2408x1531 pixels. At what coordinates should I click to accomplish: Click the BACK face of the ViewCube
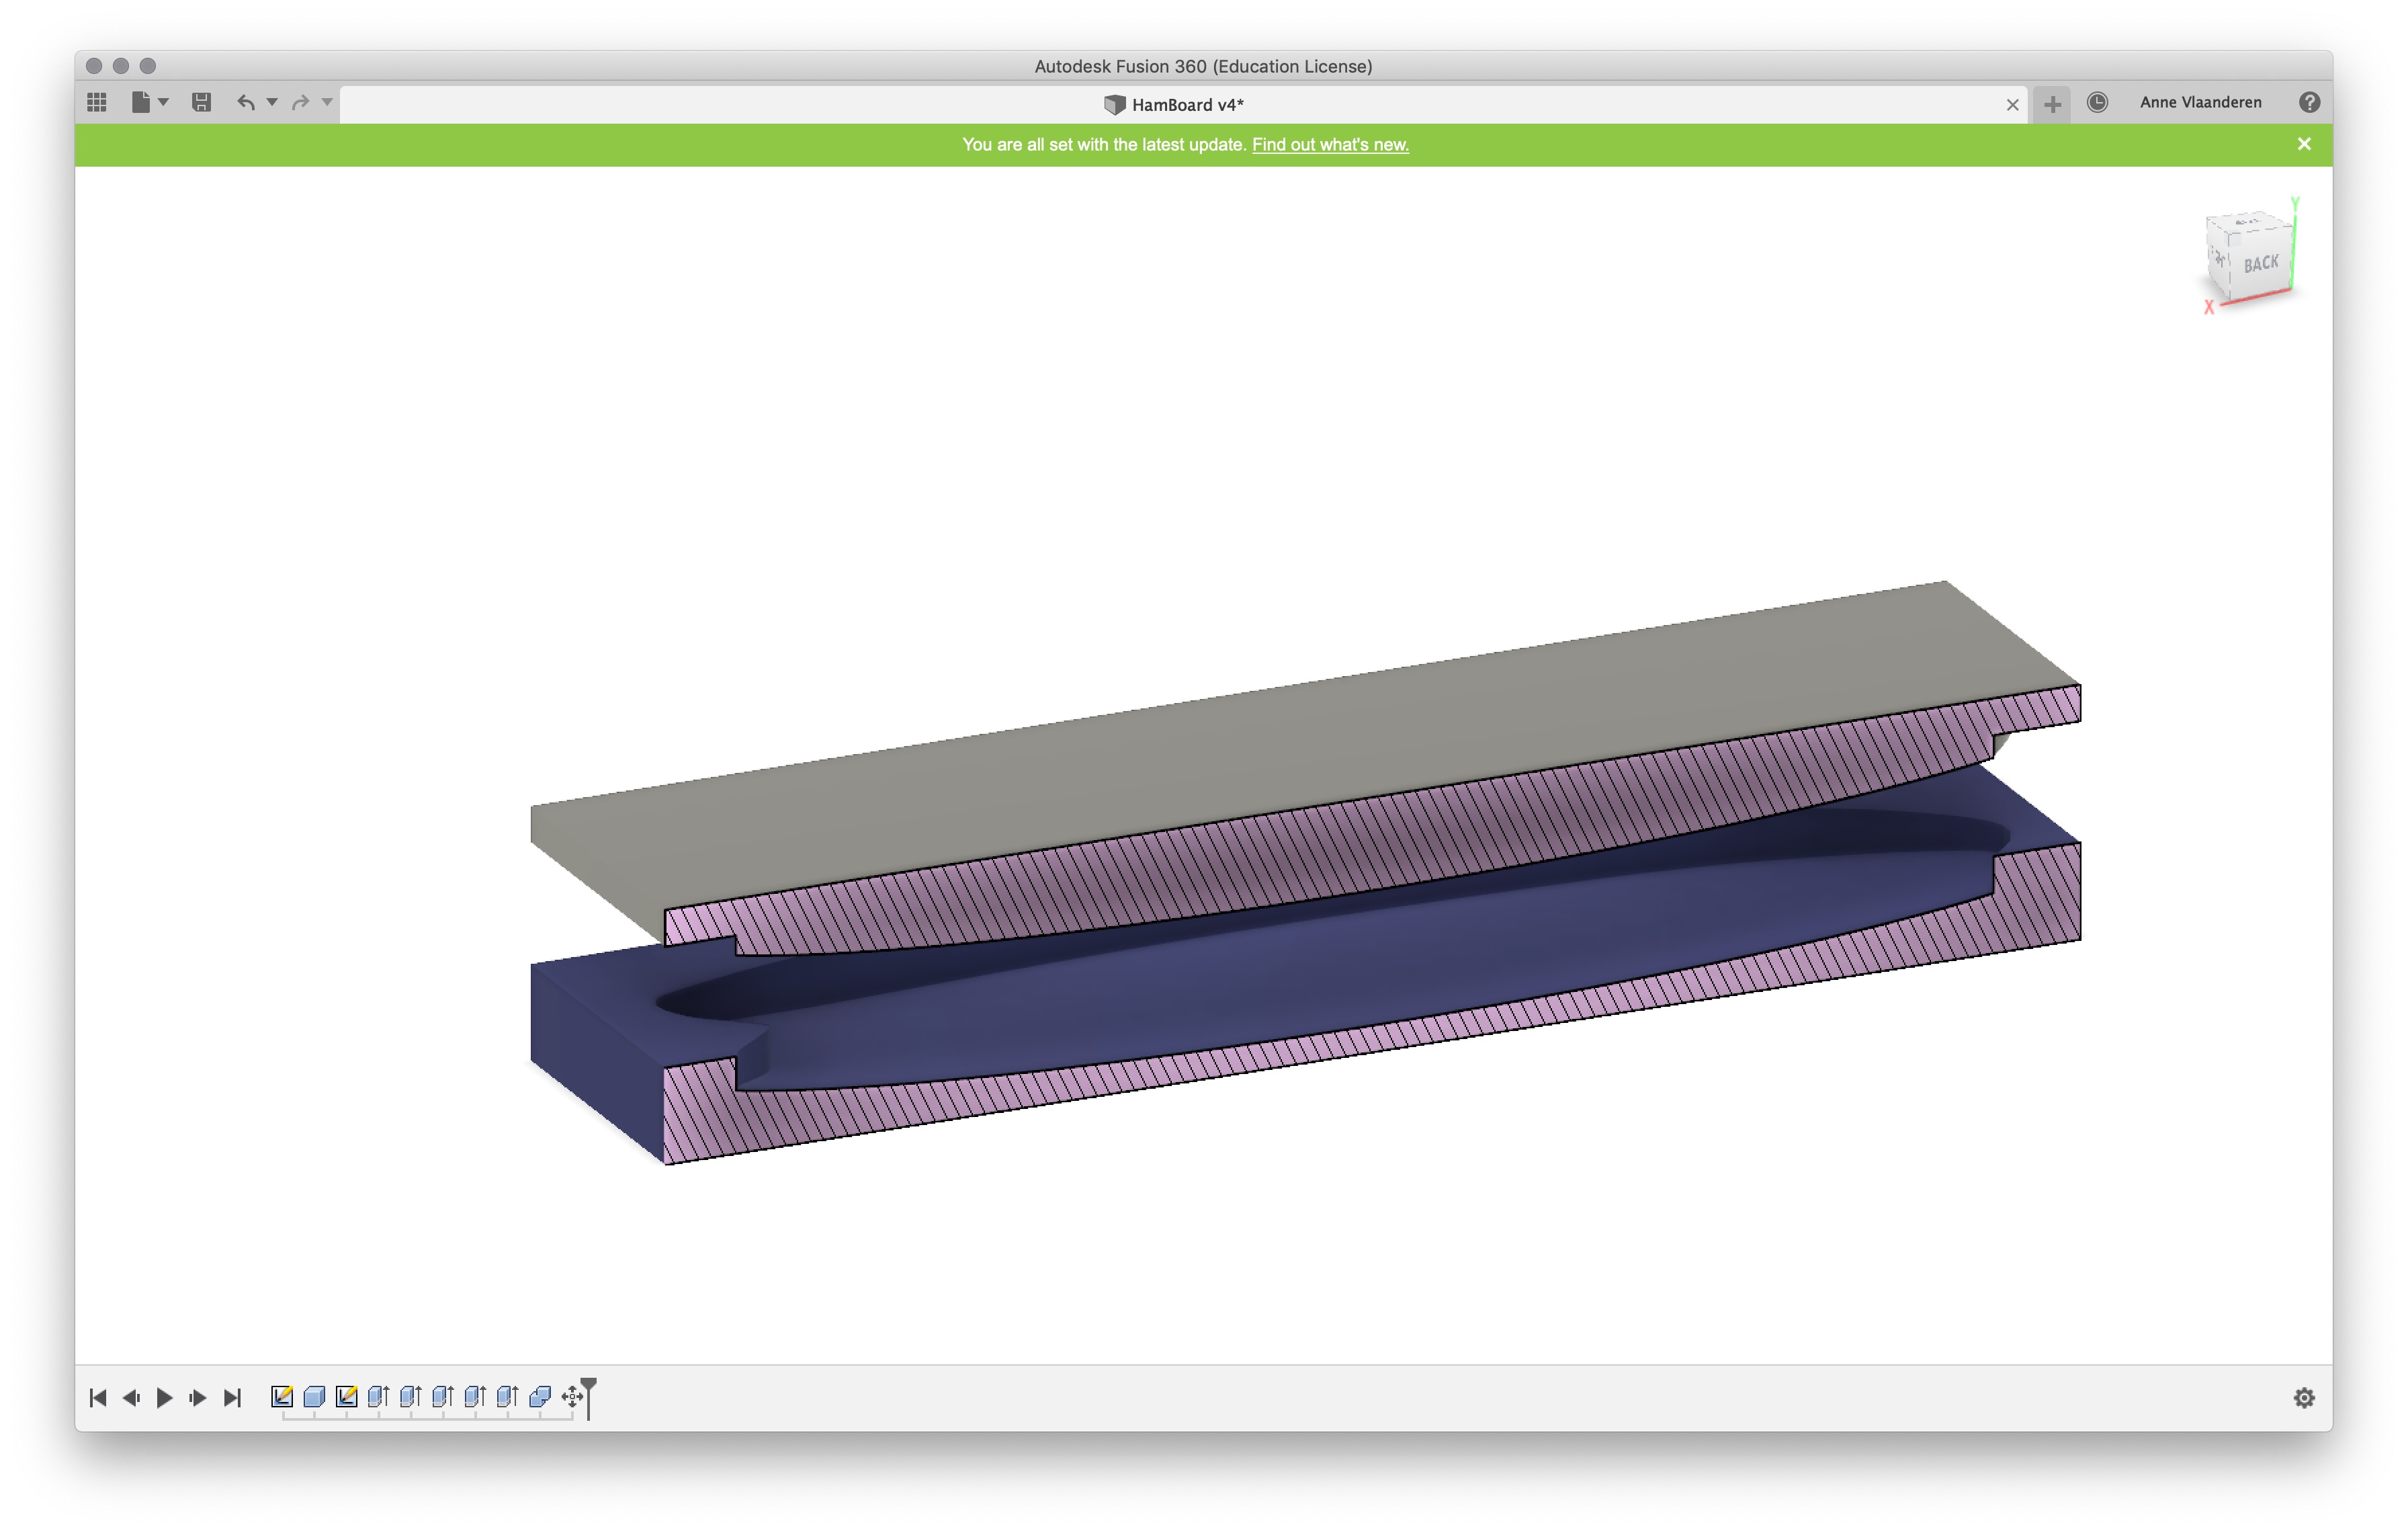tap(2260, 263)
